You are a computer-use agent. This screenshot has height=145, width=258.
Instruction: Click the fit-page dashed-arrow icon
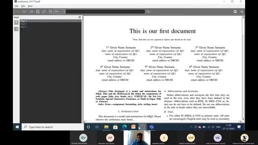[x=44, y=12]
